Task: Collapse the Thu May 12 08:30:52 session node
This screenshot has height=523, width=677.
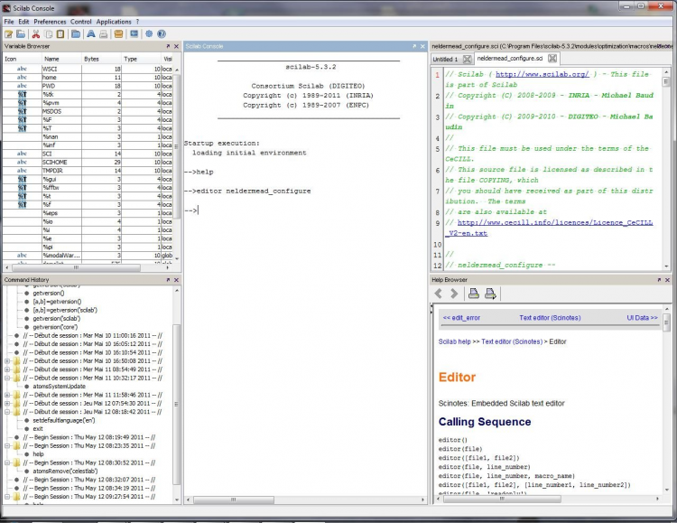Action: [x=7, y=462]
